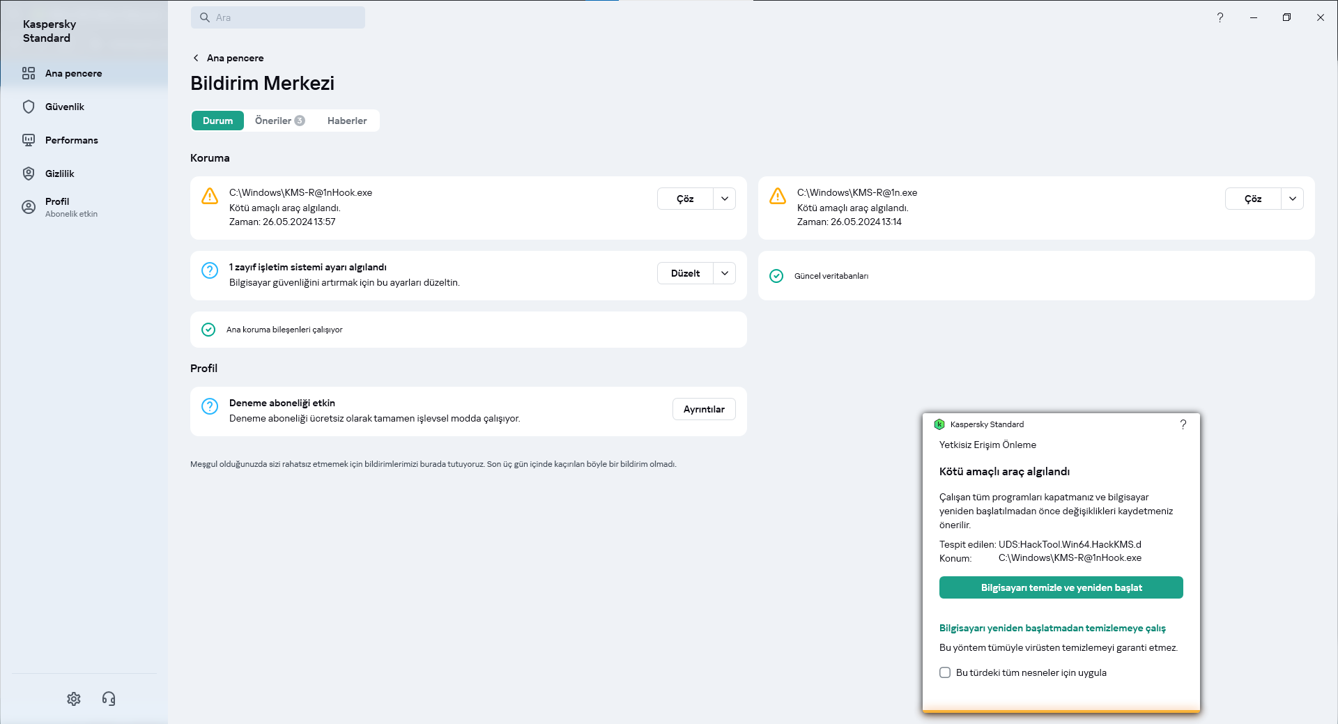Click the help question mark in popup
Image resolution: width=1338 pixels, height=724 pixels.
(1183, 424)
